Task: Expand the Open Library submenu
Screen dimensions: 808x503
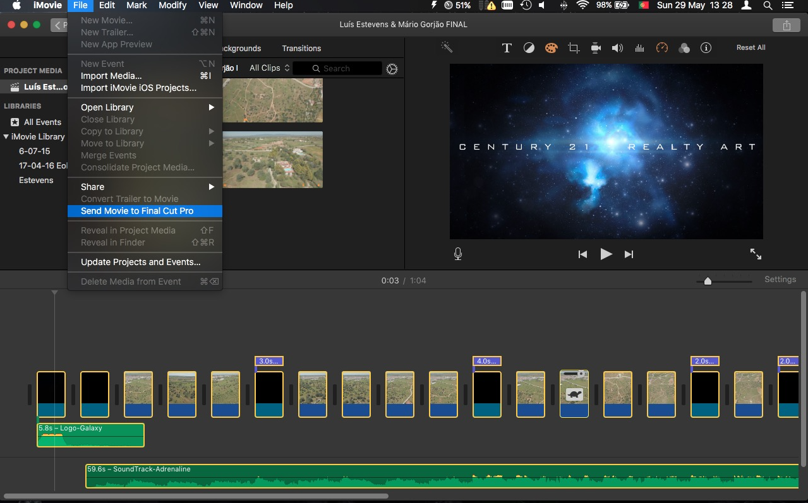Action: coord(145,107)
